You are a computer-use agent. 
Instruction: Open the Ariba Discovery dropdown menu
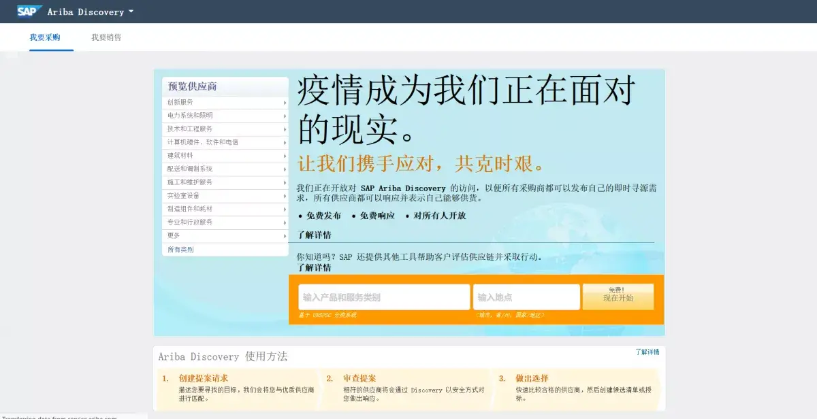[x=91, y=12]
